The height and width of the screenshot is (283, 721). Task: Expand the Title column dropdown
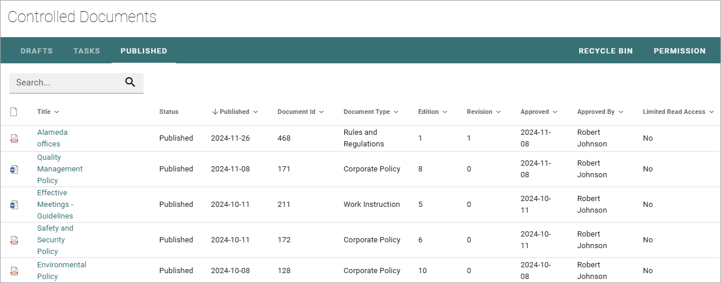coord(56,112)
